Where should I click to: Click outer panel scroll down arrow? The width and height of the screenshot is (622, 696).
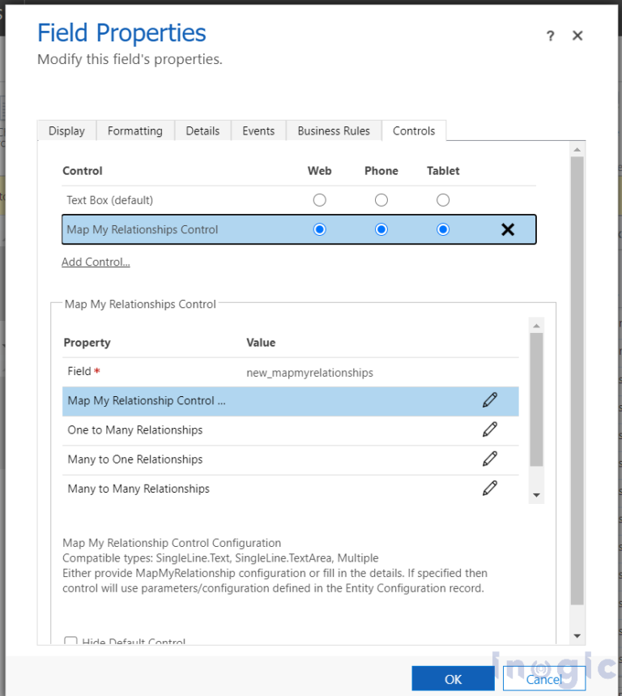point(577,636)
